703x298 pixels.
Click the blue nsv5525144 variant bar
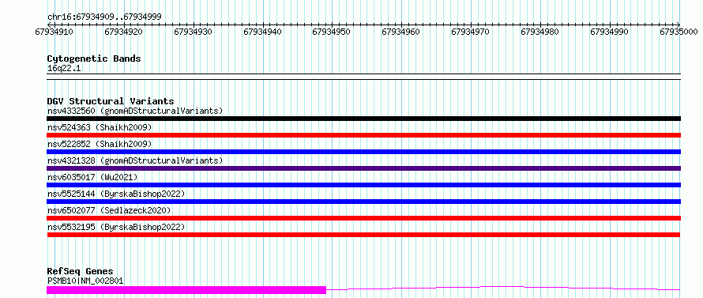click(x=363, y=202)
